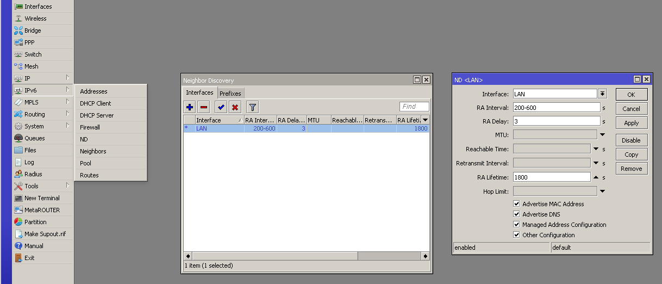Screen dimensions: 662x284
Task: Click the RA Delay input field
Action: point(555,121)
